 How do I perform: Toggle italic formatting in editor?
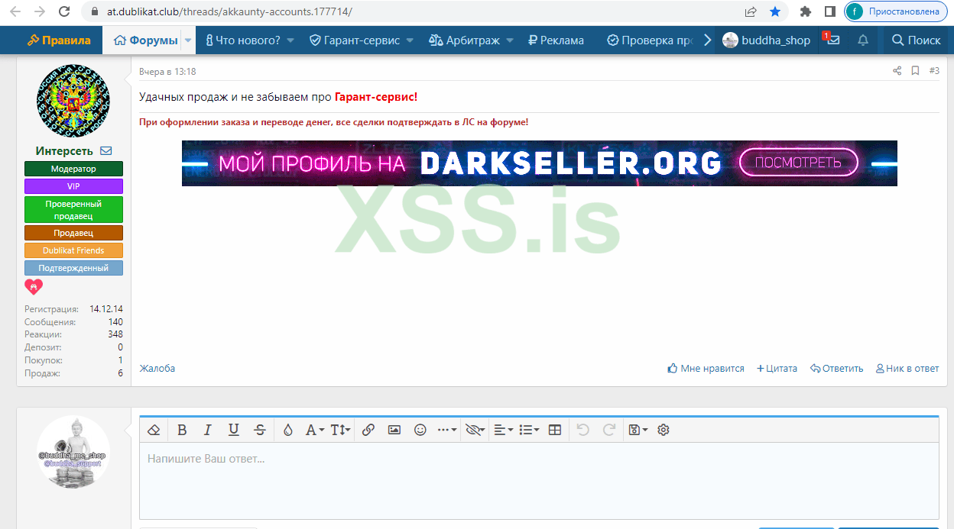pyautogui.click(x=207, y=430)
